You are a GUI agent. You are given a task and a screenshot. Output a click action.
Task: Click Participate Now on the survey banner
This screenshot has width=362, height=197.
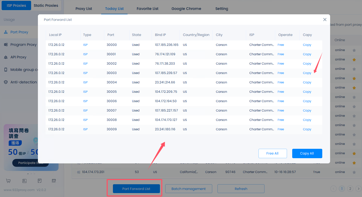31,163
